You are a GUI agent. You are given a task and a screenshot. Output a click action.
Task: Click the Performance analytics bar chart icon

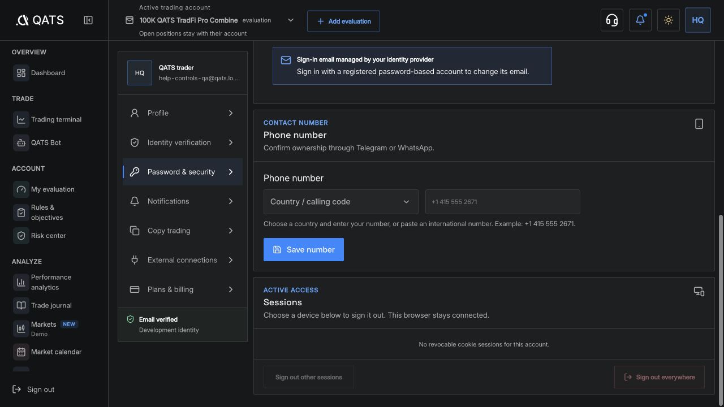21,282
